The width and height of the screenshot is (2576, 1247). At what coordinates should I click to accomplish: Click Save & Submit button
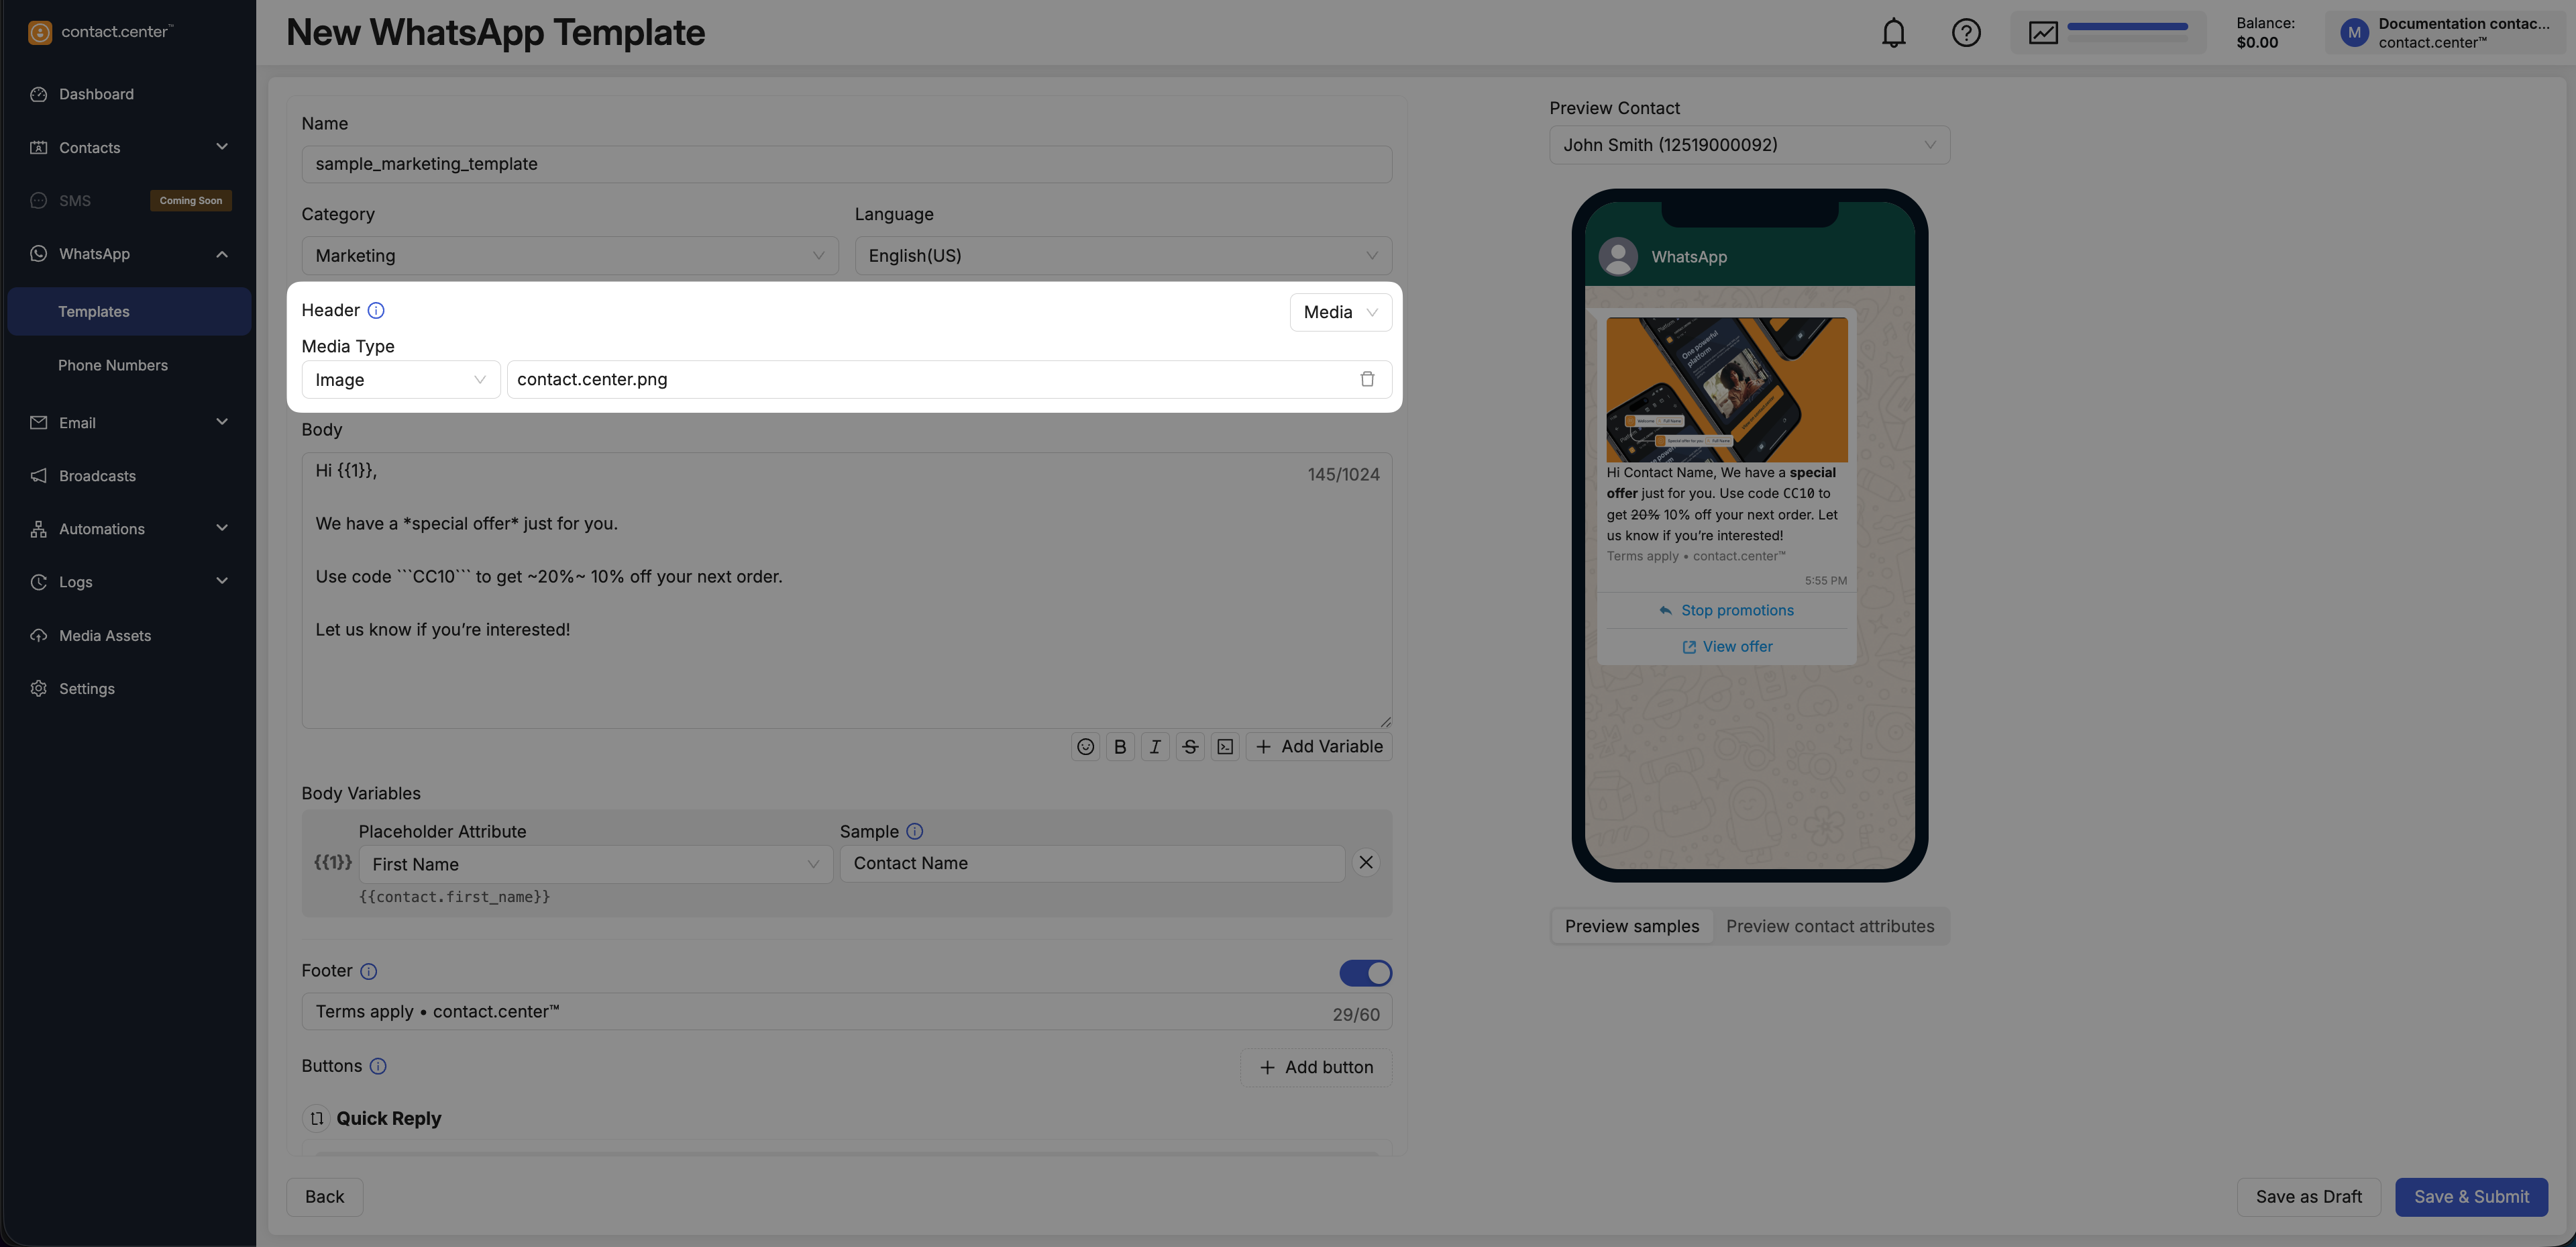(2470, 1197)
